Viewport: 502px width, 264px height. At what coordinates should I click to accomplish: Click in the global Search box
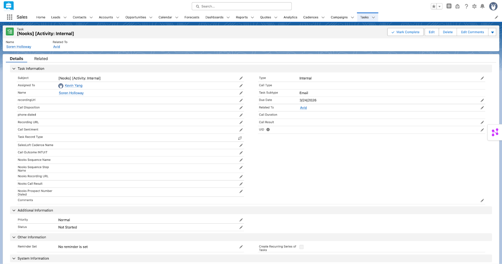(242, 6)
